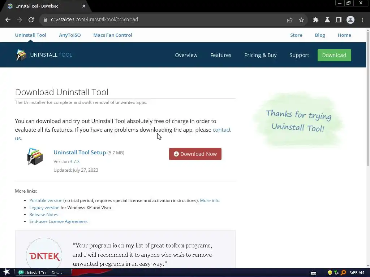Open the Features menu item
Image resolution: width=370 pixels, height=277 pixels.
pyautogui.click(x=221, y=55)
